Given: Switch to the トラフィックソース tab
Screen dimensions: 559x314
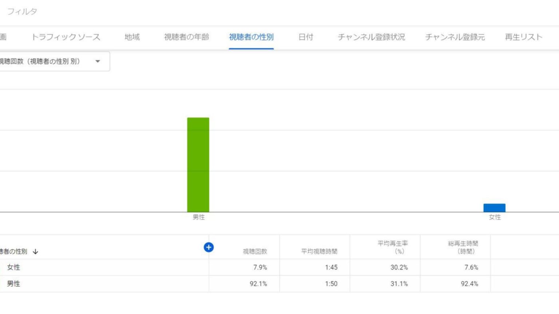Looking at the screenshot, I should 66,37.
